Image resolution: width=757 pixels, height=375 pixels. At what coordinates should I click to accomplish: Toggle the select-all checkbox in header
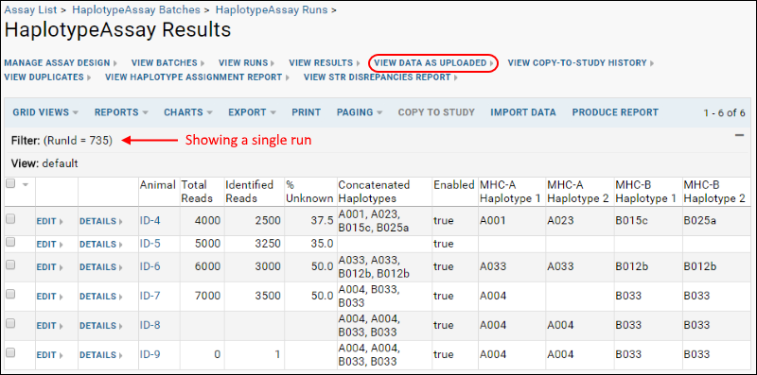click(x=10, y=183)
